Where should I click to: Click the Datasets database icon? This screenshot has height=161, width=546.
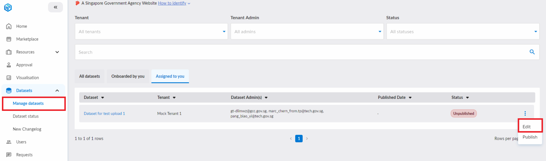click(x=9, y=91)
